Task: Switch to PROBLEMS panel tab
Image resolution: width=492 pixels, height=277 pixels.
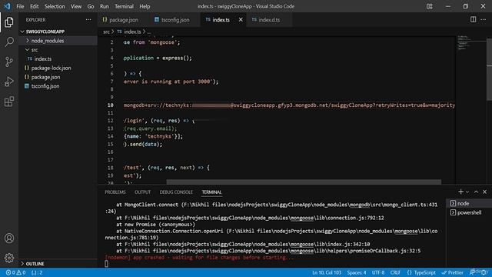Action: 115,192
